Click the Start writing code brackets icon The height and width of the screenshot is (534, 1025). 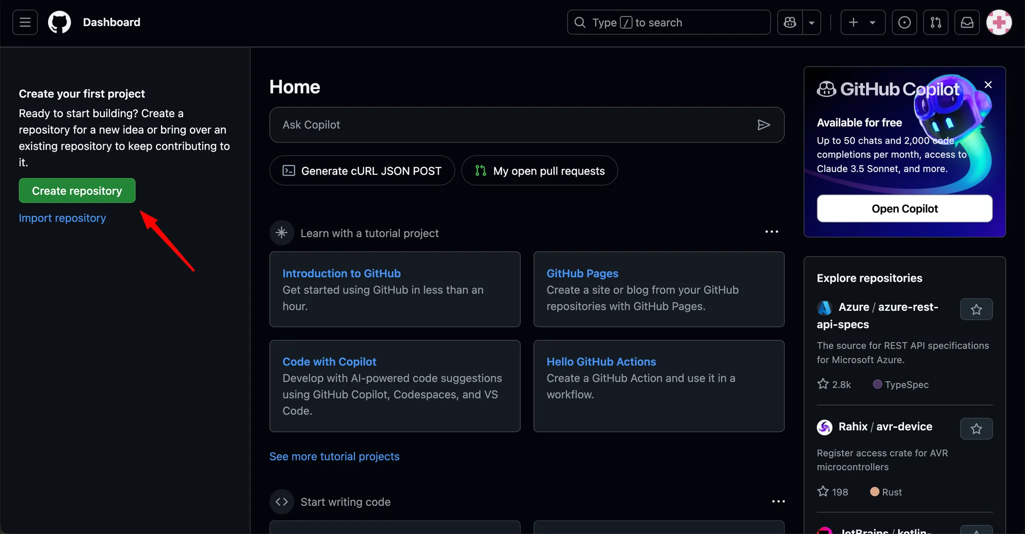click(x=282, y=501)
